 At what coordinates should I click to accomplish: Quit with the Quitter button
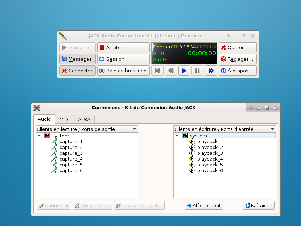click(238, 47)
